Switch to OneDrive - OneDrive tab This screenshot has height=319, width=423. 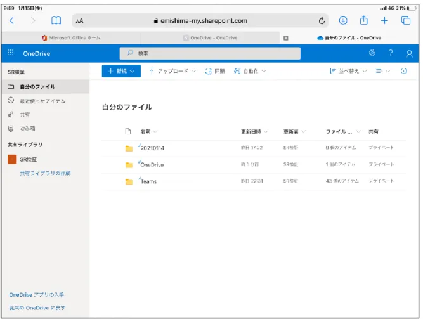tap(210, 38)
